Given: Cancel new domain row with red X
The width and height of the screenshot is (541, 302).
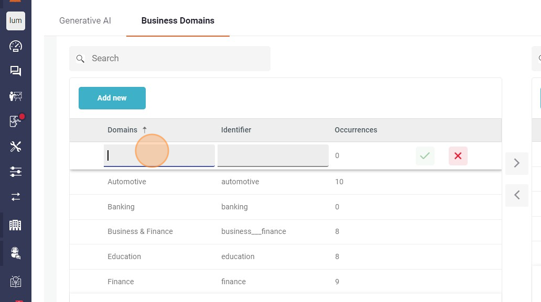Looking at the screenshot, I should [458, 156].
